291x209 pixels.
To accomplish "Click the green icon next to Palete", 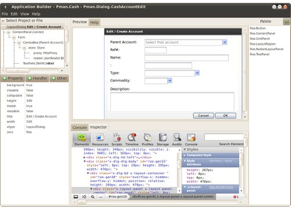I will point(286,21).
